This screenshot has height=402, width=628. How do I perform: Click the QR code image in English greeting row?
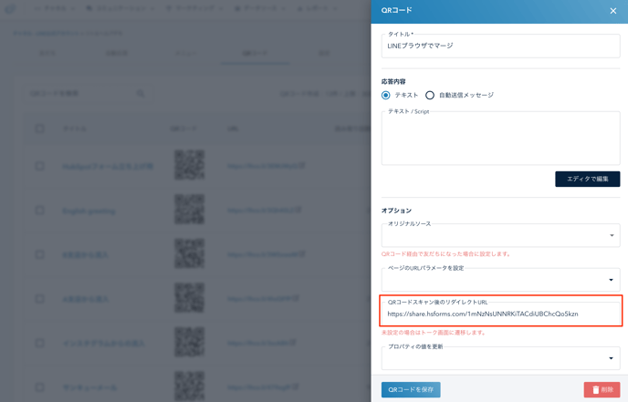pyautogui.click(x=189, y=211)
